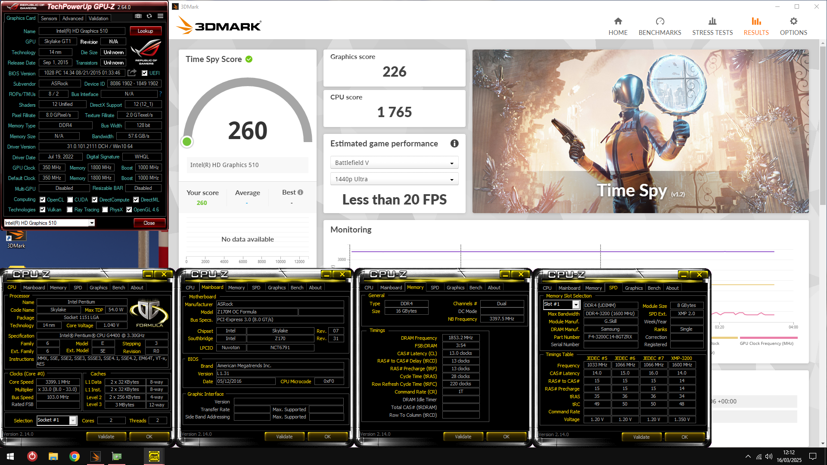Open the Battlefield V game dropdown
Screen dimensions: 827x465
[x=394, y=163]
